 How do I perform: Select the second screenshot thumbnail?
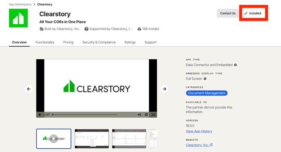pos(92,139)
